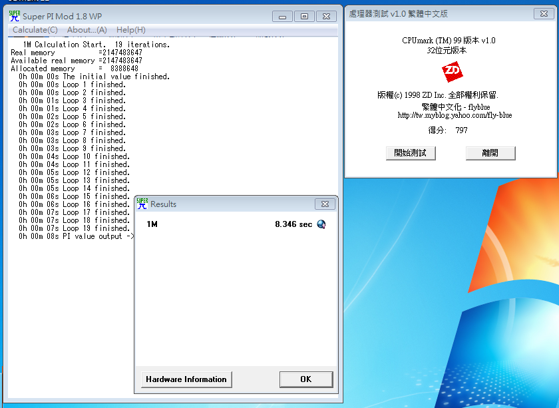Click the 'Loop 3 finished.' log line
Viewport: 559px width, 408px height.
point(73,101)
